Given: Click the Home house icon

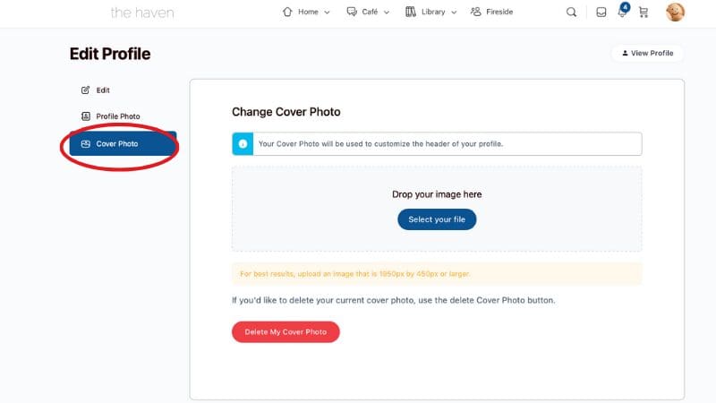Looking at the screenshot, I should coord(287,12).
